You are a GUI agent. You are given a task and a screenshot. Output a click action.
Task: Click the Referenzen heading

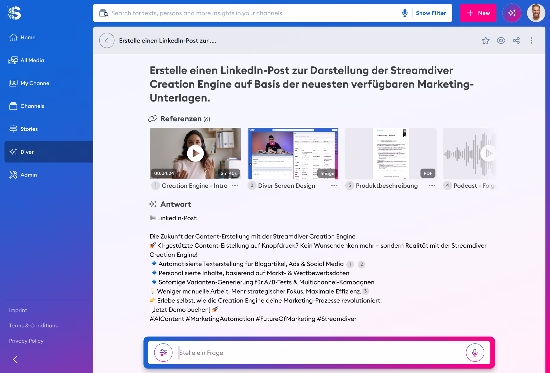click(181, 119)
